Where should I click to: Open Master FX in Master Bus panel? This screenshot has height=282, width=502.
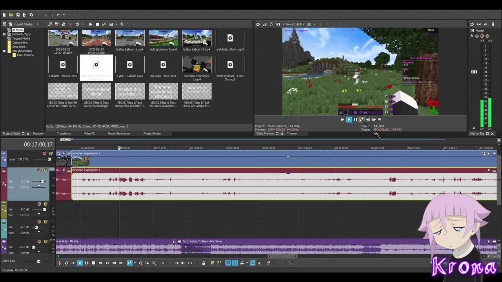pos(472,36)
